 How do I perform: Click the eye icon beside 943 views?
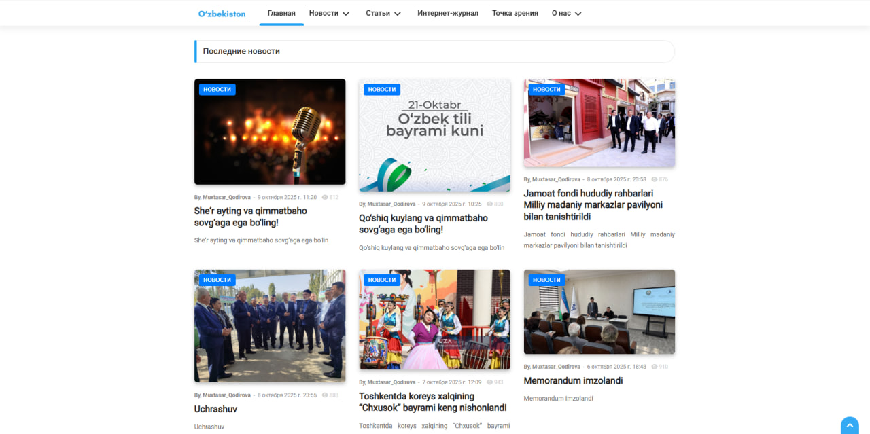click(x=489, y=382)
